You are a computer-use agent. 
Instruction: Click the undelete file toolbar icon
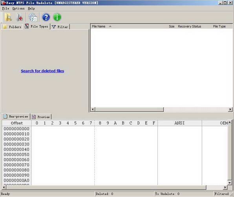click(19, 17)
